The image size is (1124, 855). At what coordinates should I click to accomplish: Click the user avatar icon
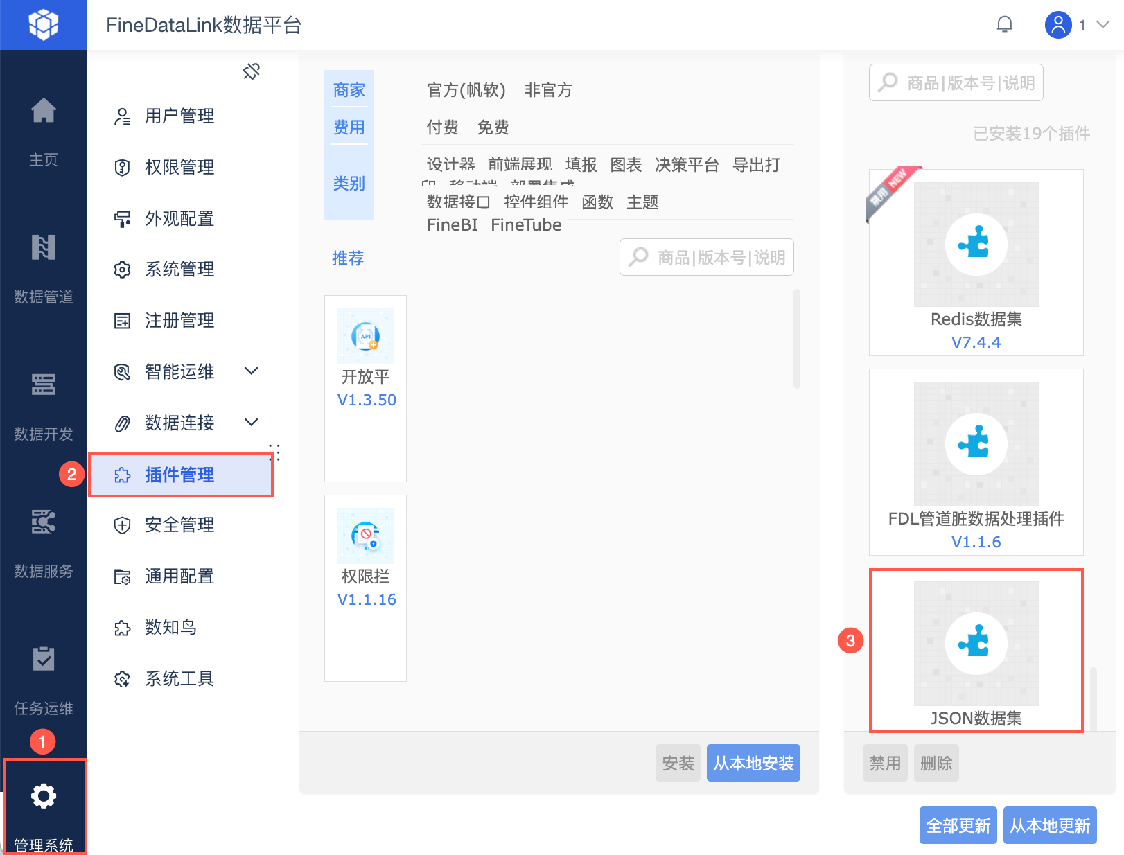[x=1057, y=25]
